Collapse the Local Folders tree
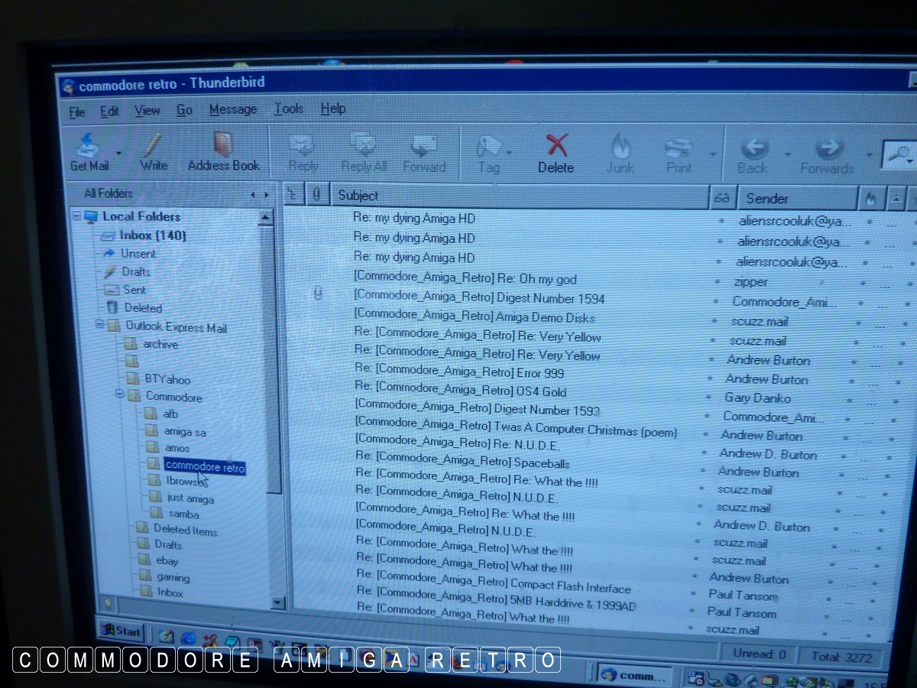Screen dimensions: 917x688 77,216
